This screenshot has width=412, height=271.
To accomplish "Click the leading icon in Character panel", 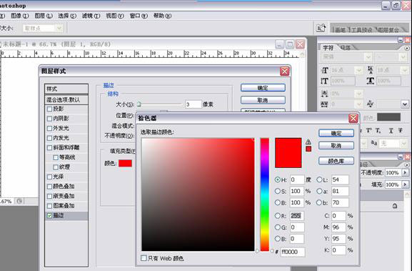I will (371, 70).
